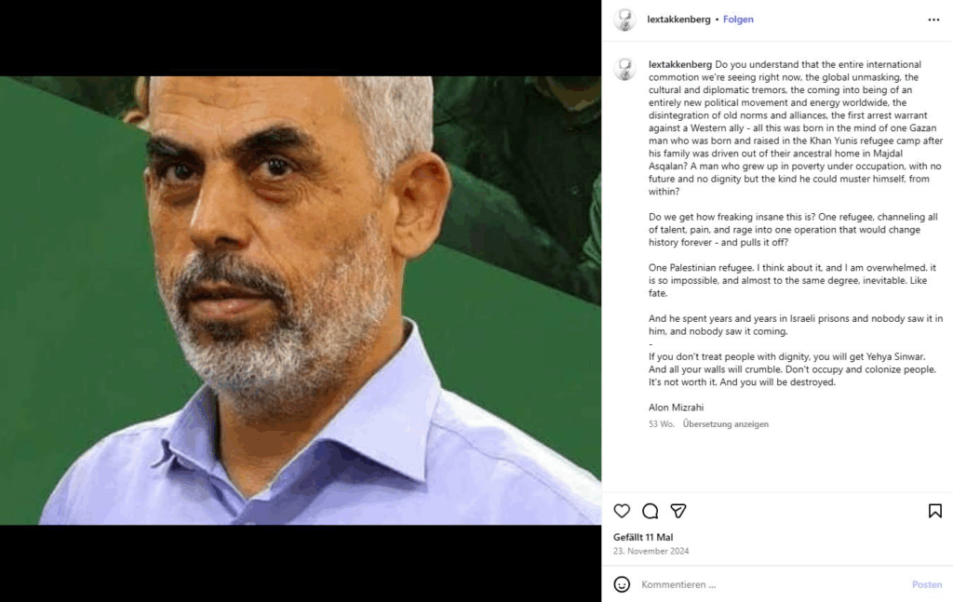953x602 pixels.
Task: Focus the Kommentieren comment field
Action: pos(772,584)
